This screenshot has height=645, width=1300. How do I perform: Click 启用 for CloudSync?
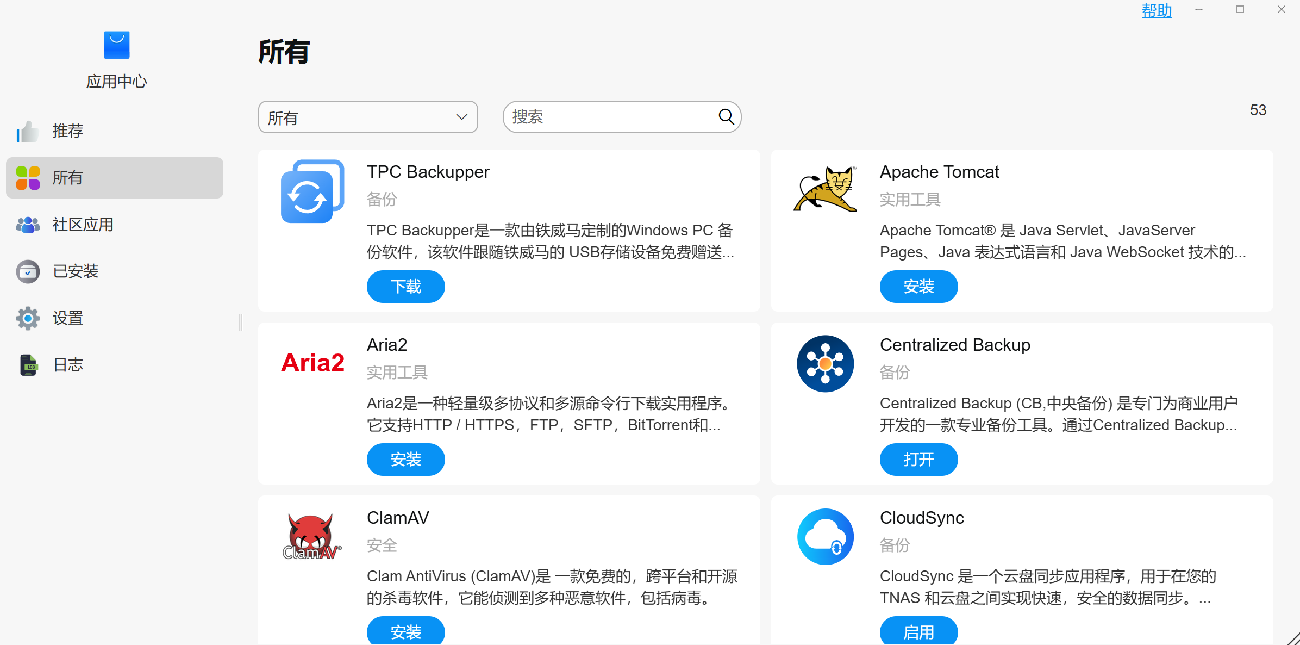coord(919,631)
